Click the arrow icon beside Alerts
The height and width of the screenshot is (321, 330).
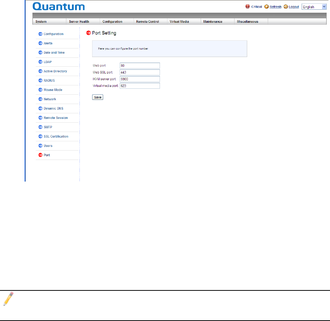tap(40, 43)
